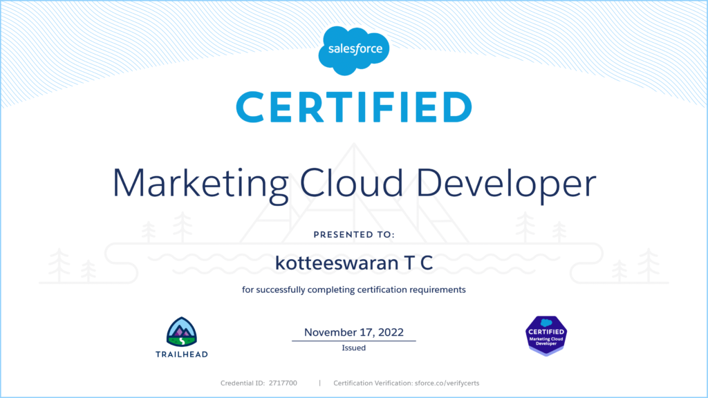The width and height of the screenshot is (708, 398).
Task: Click the Credential ID label text
Action: (242, 383)
